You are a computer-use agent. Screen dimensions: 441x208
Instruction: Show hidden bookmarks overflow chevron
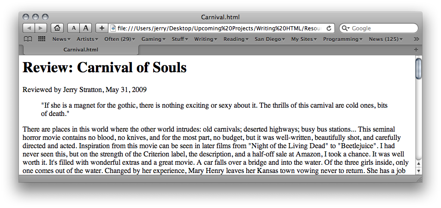coord(417,39)
